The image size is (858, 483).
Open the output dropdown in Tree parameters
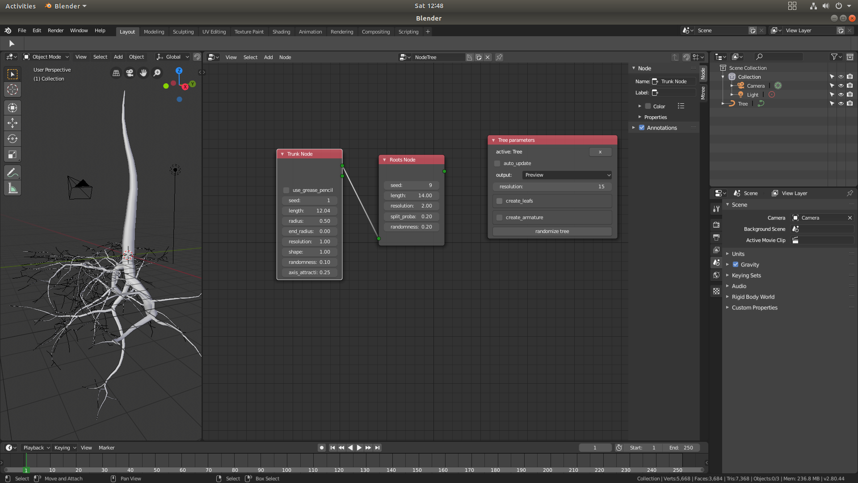pos(567,175)
